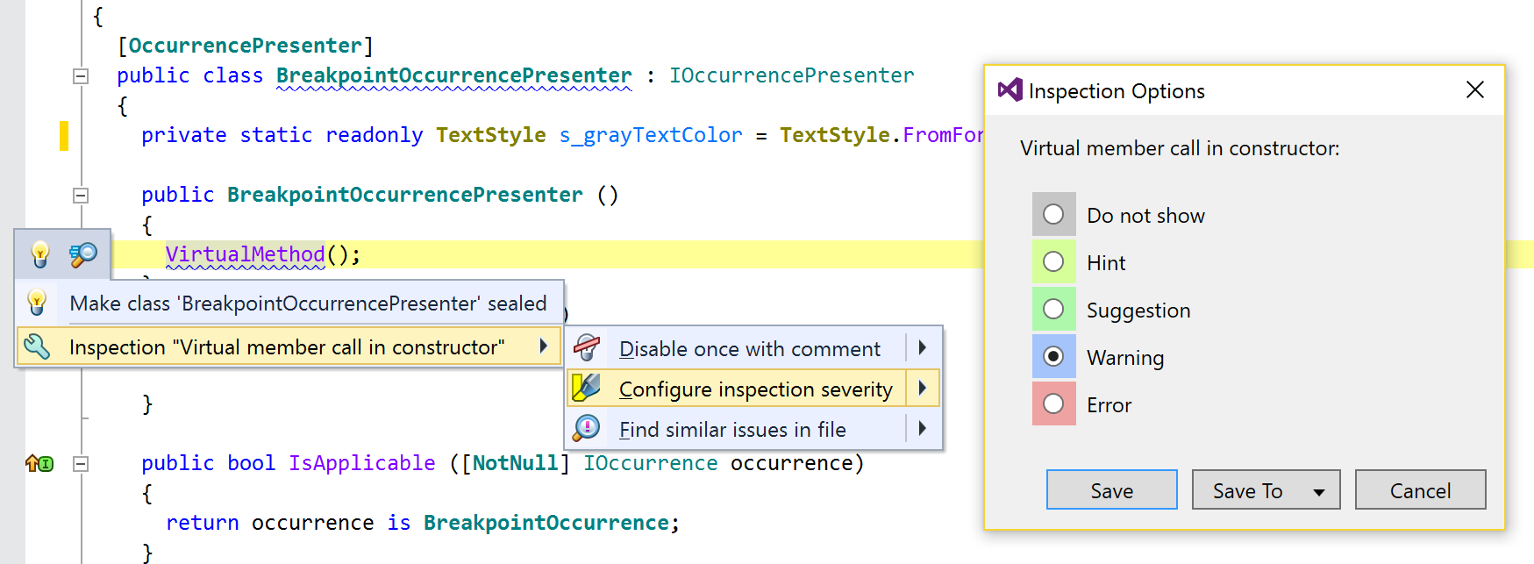
Task: Click the green Suggestion color swatch
Action: point(1054,309)
